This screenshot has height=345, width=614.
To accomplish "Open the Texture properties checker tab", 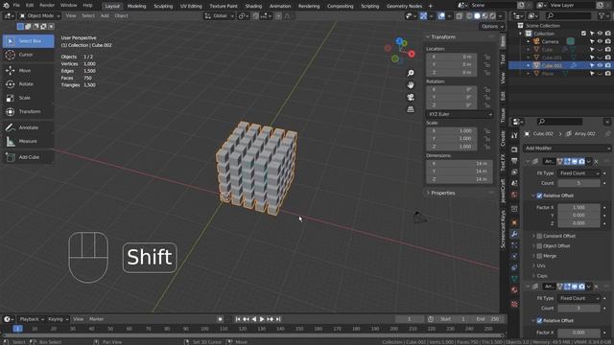I will [x=514, y=304].
